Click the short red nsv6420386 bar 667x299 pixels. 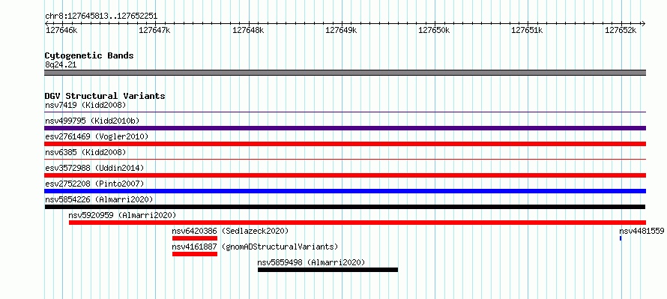coord(195,238)
